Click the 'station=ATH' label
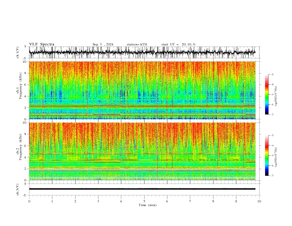The height and width of the screenshot is (226, 292). (x=137, y=44)
